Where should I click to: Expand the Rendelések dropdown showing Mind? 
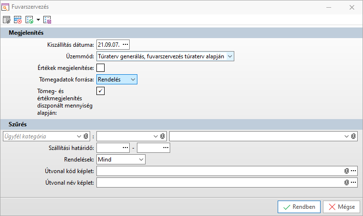pos(141,159)
